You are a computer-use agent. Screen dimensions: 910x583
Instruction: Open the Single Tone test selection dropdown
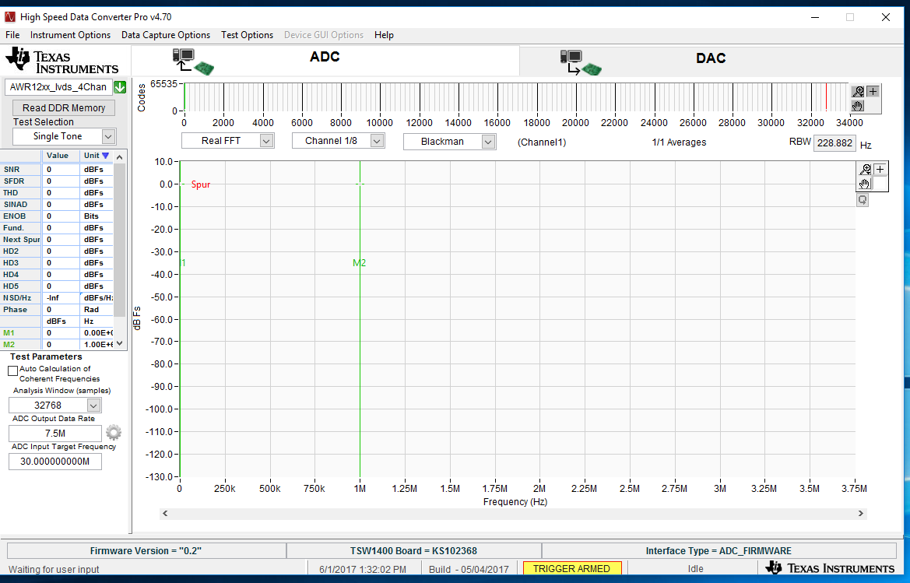click(x=108, y=136)
